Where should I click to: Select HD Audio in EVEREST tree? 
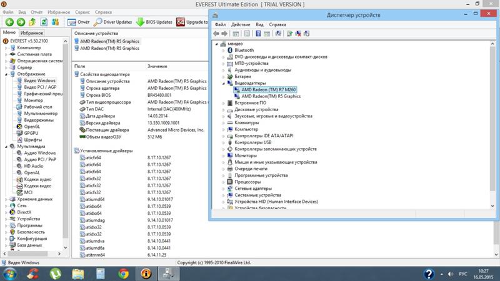pos(34,166)
